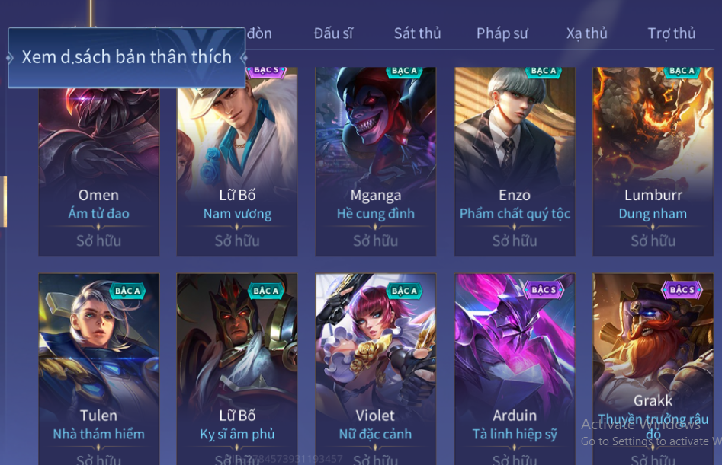Click the BẬC S badge on Arduin card

point(544,290)
